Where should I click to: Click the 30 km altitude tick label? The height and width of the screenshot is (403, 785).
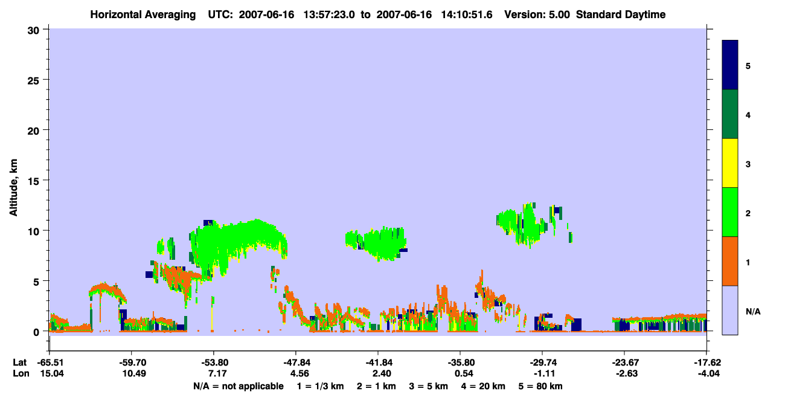point(35,30)
